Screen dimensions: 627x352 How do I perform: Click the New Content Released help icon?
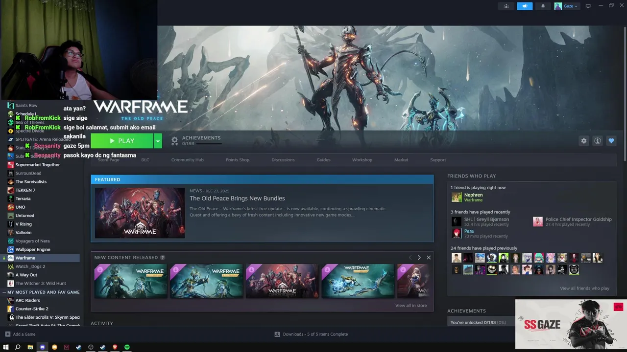tap(163, 258)
